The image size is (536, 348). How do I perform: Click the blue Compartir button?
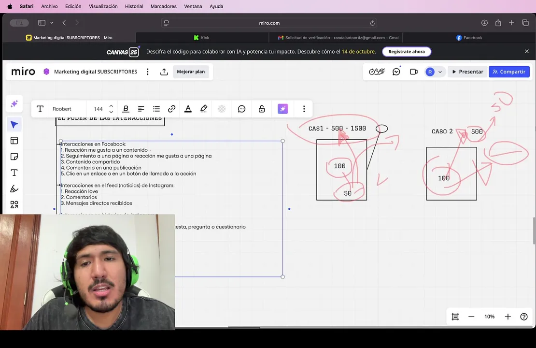pos(509,72)
